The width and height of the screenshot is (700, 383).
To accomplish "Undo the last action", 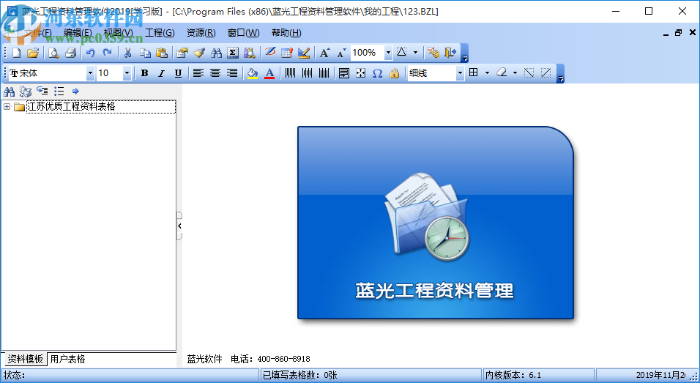I will [91, 53].
